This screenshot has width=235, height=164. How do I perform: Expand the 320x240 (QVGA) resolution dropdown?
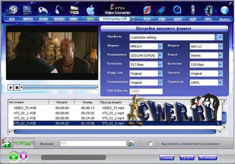click(x=160, y=55)
